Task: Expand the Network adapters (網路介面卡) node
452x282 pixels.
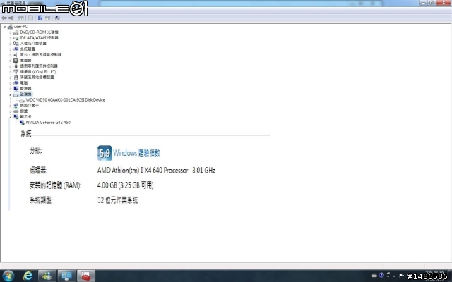Action: [11, 106]
